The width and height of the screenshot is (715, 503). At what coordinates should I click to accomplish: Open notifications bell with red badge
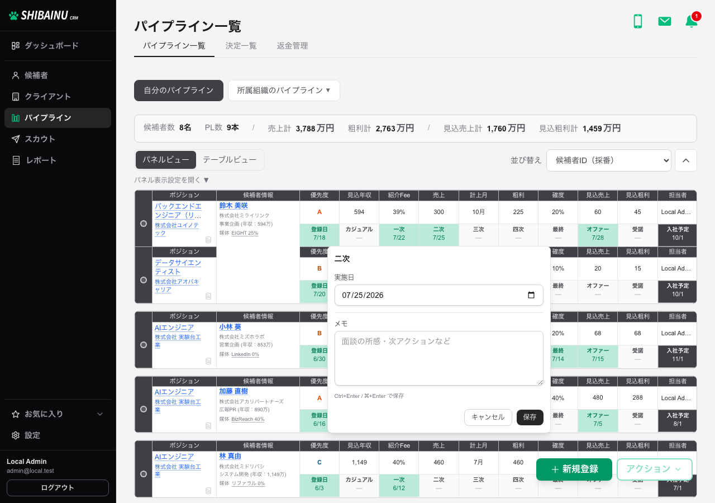point(692,21)
